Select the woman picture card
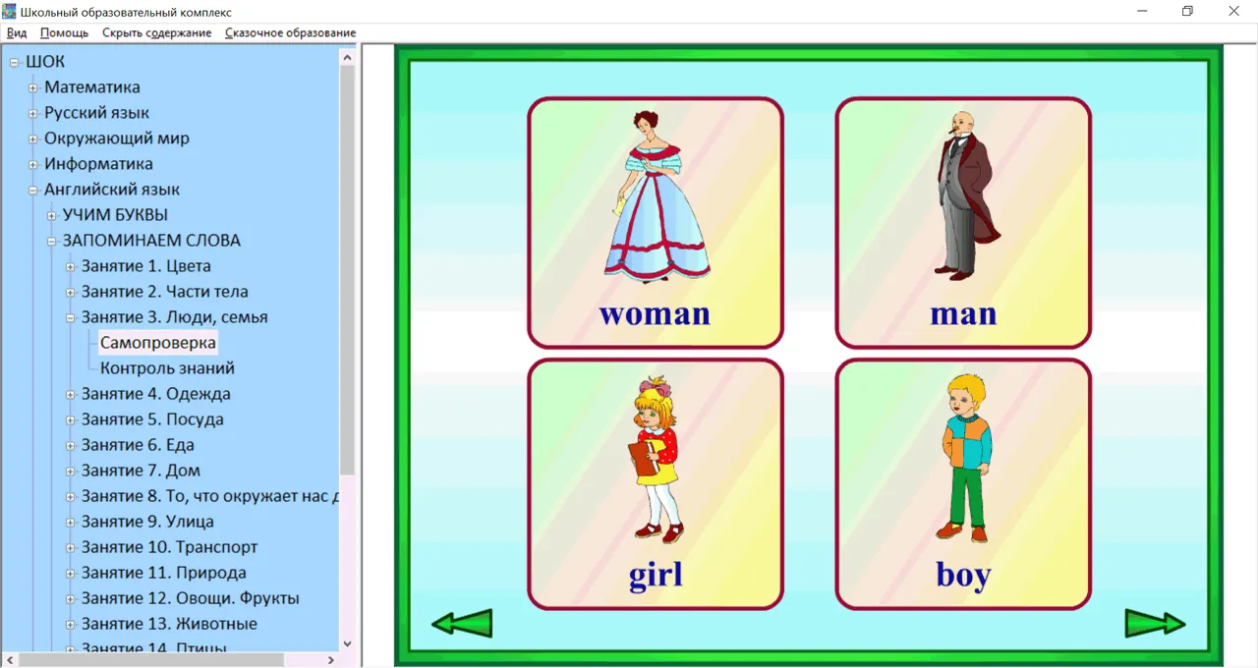This screenshot has width=1258, height=668. (x=656, y=223)
